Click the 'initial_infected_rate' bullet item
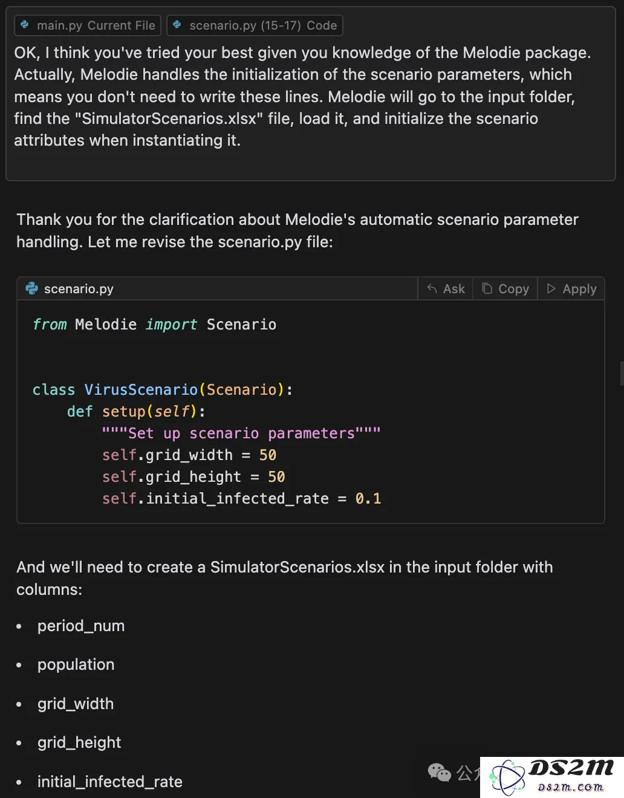Image resolution: width=624 pixels, height=798 pixels. 110,782
